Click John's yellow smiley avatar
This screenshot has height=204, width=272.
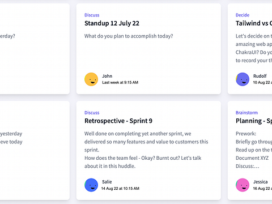tap(91, 79)
